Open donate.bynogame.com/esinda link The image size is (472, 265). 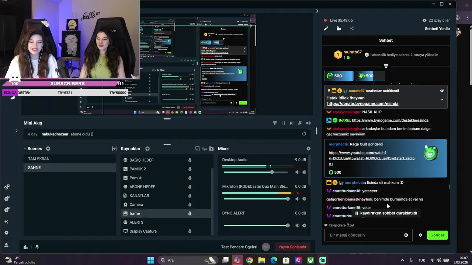362,104
